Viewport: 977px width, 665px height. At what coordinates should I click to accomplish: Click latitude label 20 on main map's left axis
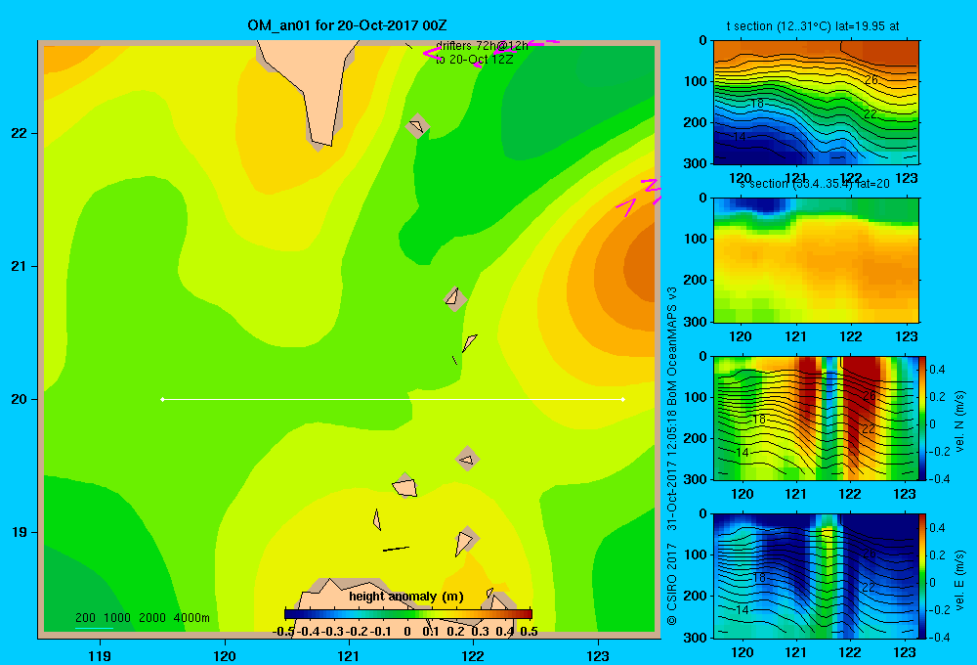[19, 399]
